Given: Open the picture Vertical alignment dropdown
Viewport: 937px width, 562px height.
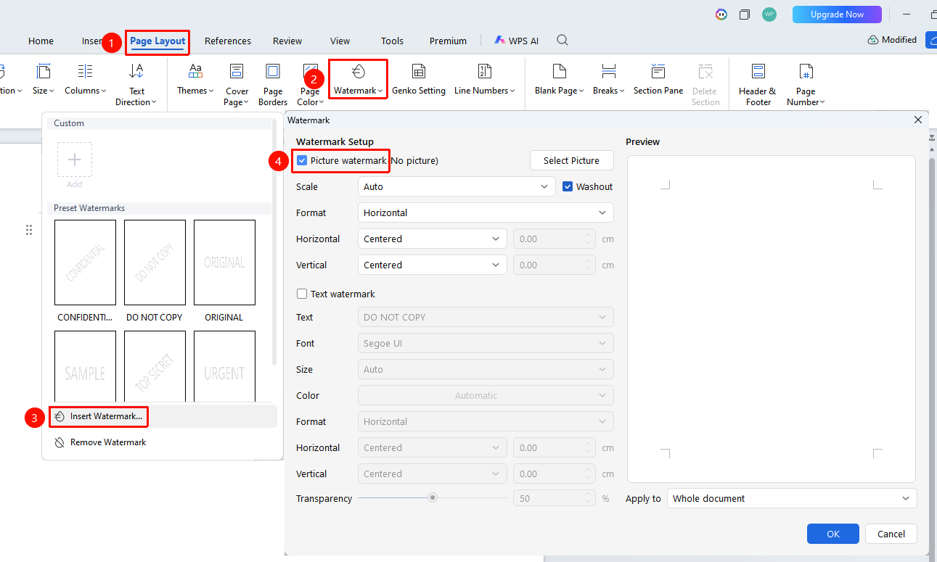Looking at the screenshot, I should (433, 265).
